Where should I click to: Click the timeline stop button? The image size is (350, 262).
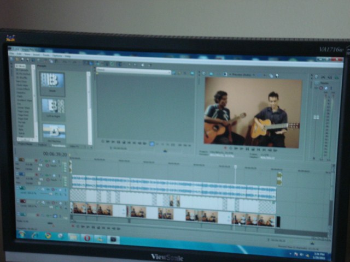tap(98, 228)
